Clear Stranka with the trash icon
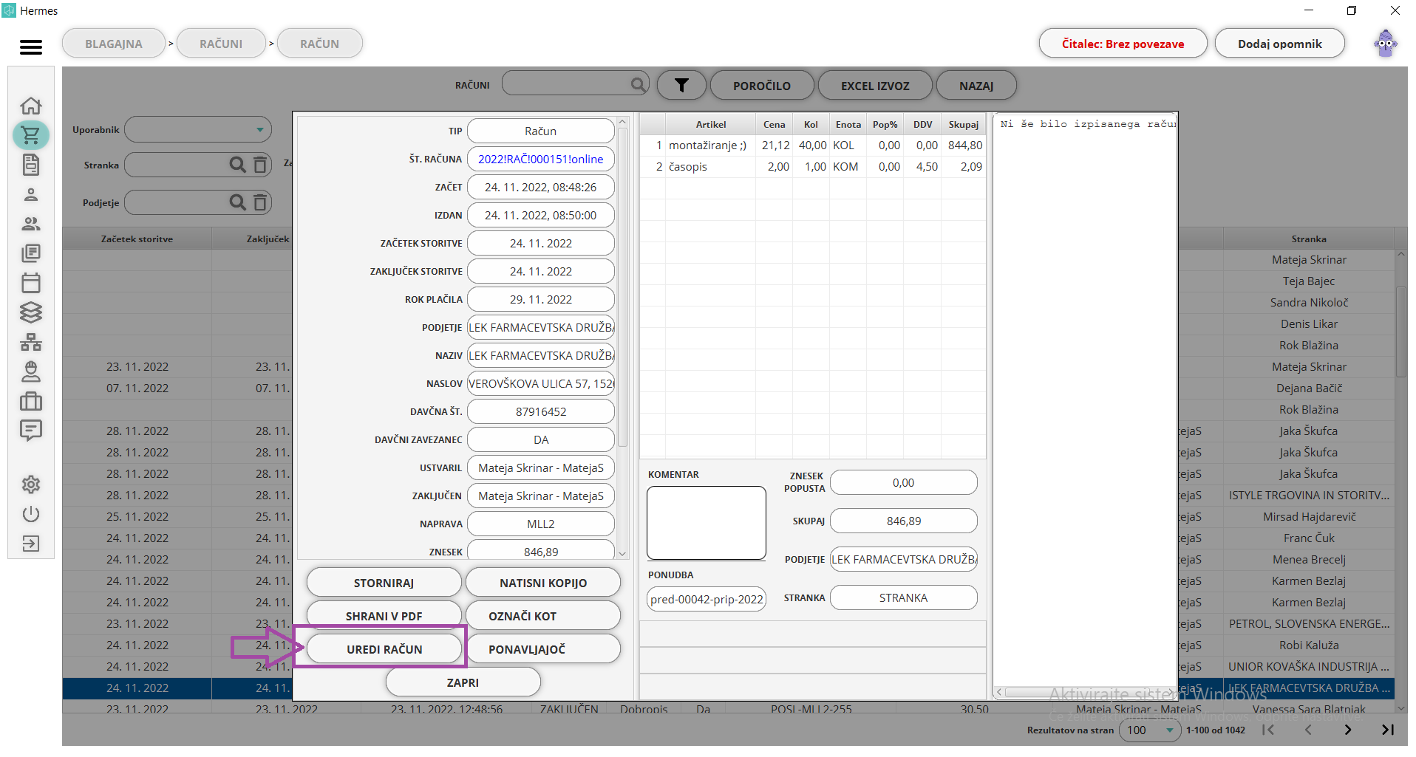The height and width of the screenshot is (757, 1416). (259, 165)
